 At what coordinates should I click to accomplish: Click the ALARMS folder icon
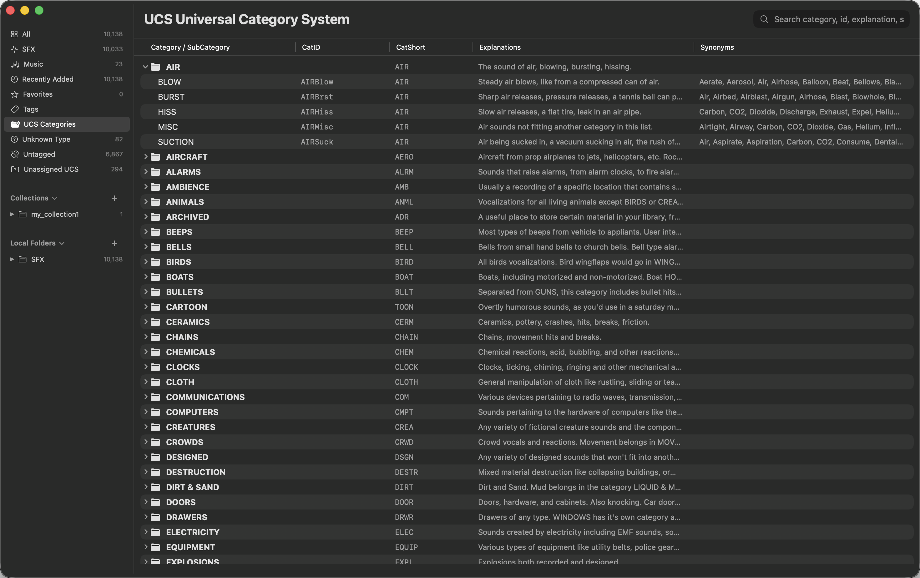pos(155,172)
